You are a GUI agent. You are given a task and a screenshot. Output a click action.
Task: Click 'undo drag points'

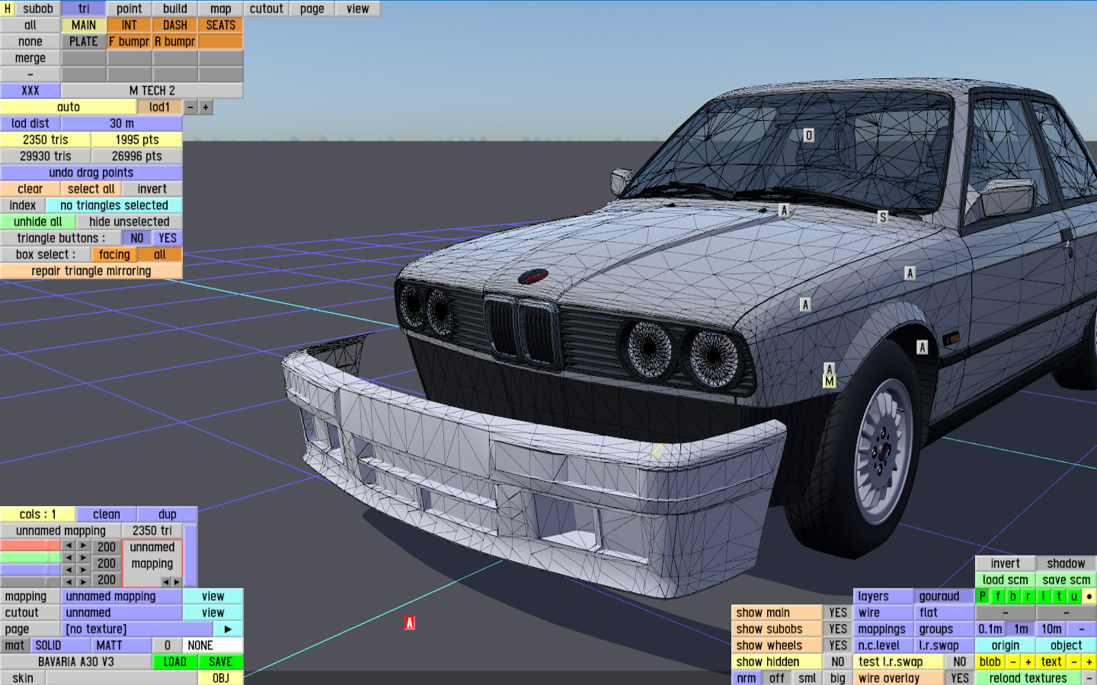(91, 173)
